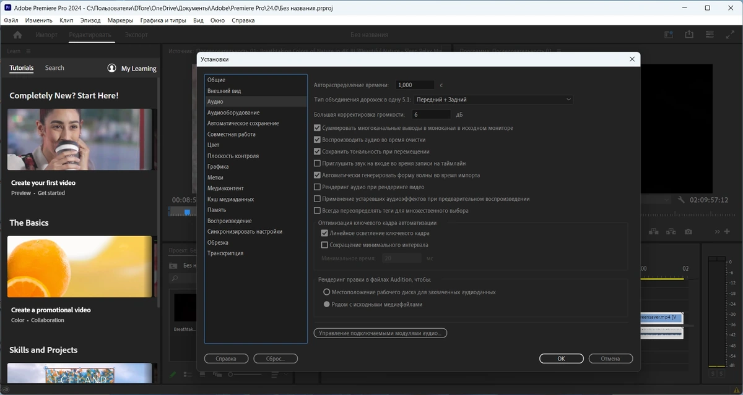The image size is (743, 395).
Task: Open the workspaces icon in header
Action: (x=709, y=35)
